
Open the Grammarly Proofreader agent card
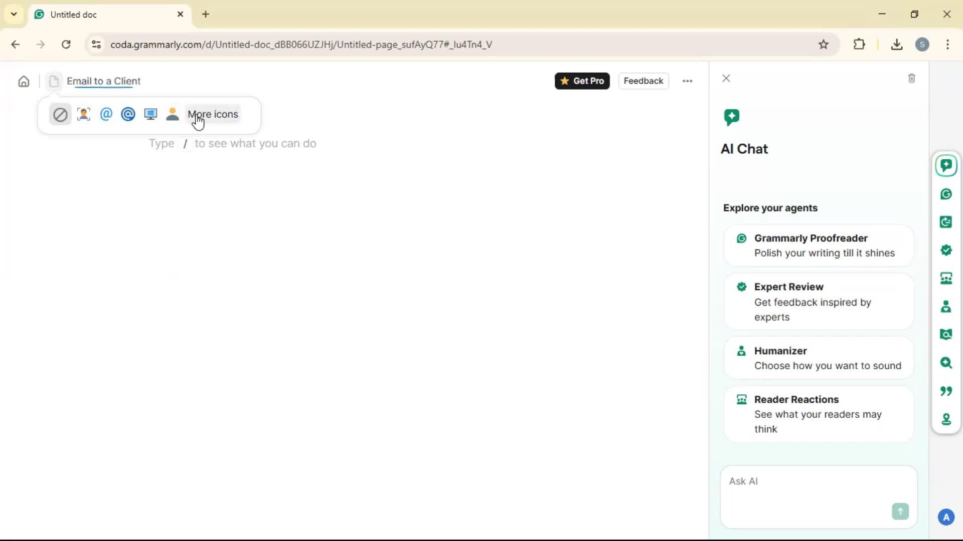click(819, 245)
